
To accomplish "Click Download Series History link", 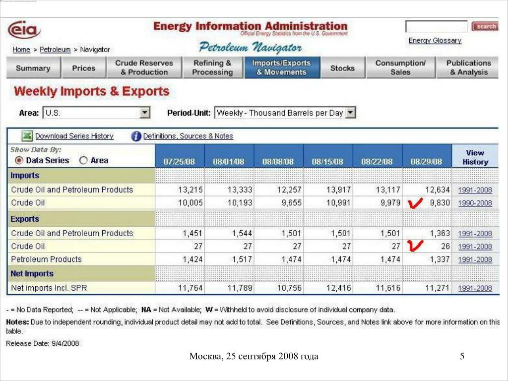I will coord(74,136).
